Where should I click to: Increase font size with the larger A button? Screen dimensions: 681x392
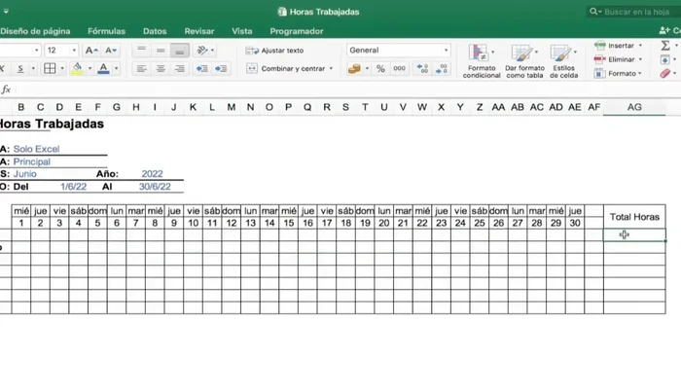click(x=91, y=51)
